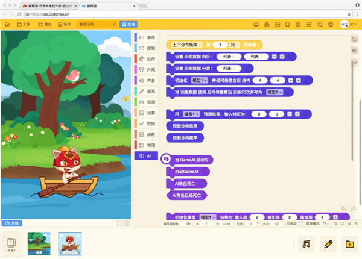Expand the 旋转模式 rotation mode dropdown
This screenshot has height=259, width=362.
point(325,223)
